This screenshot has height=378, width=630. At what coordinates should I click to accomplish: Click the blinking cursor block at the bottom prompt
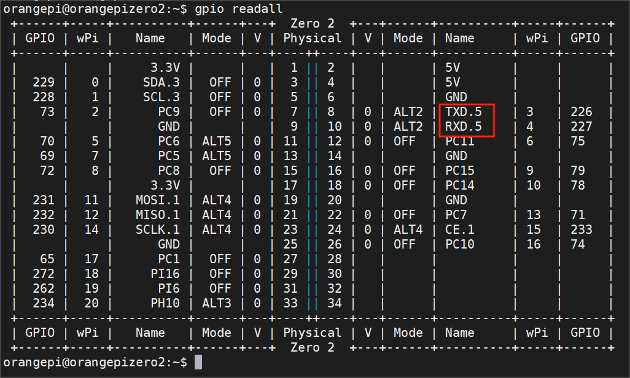point(198,362)
